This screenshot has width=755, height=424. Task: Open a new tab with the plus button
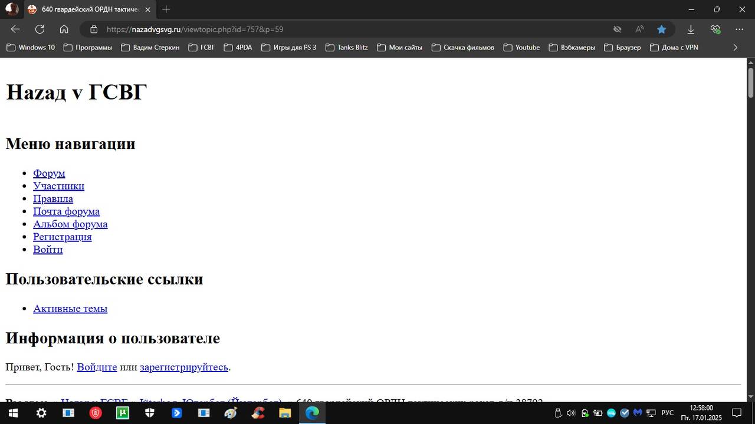(x=166, y=9)
